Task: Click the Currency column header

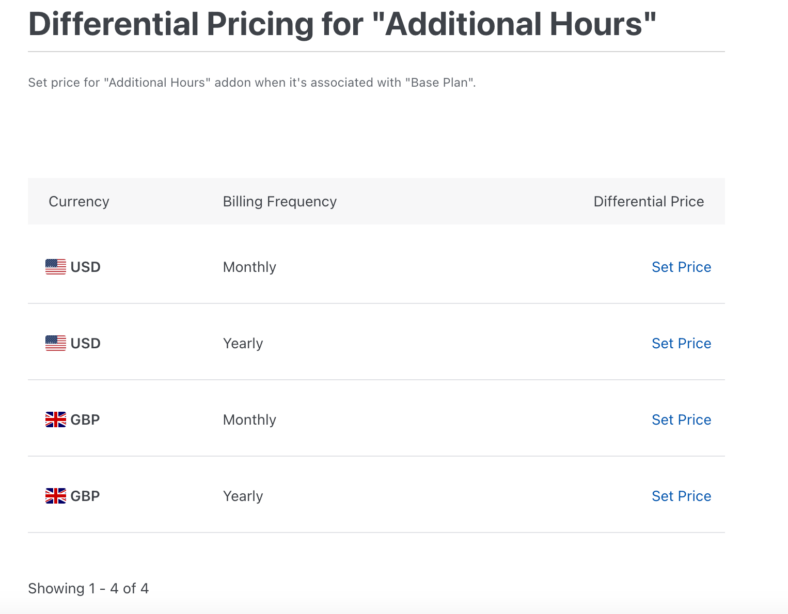Action: [x=79, y=201]
